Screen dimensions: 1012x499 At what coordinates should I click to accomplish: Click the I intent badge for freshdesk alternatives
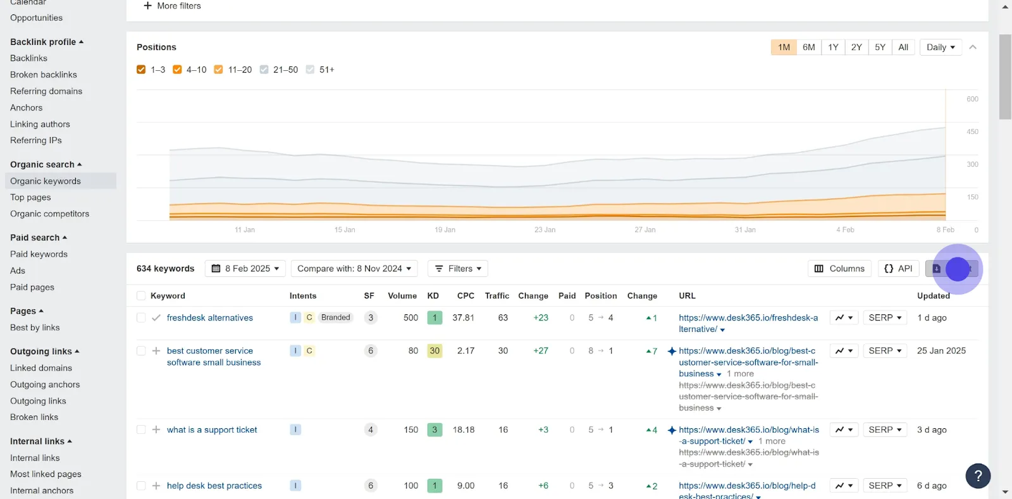click(x=295, y=317)
